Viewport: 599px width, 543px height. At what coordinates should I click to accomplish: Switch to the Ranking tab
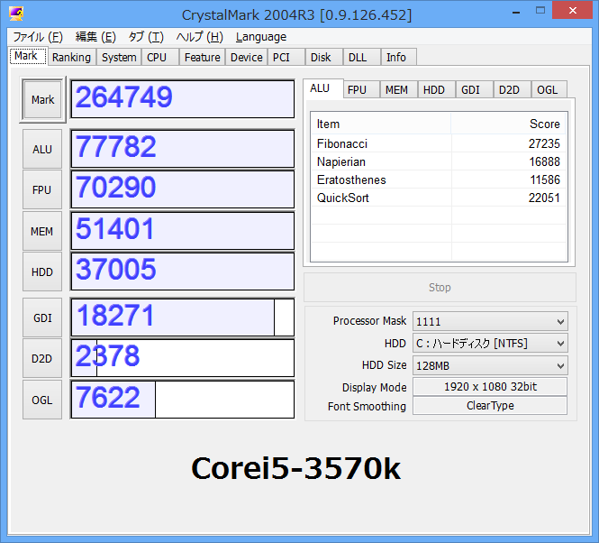pos(70,57)
